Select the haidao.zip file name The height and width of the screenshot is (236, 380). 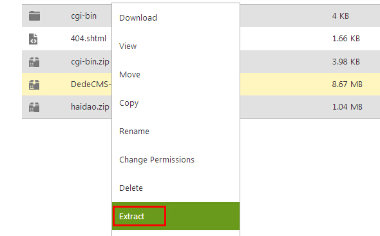click(x=90, y=107)
